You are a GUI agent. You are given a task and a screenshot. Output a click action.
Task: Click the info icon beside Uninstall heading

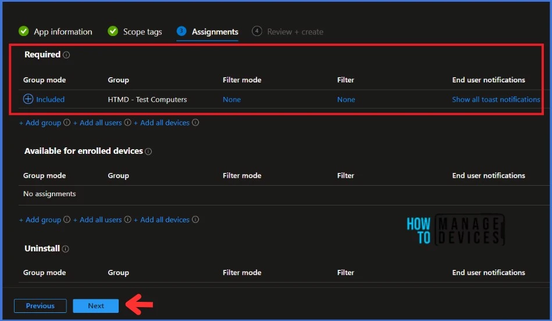coord(66,249)
